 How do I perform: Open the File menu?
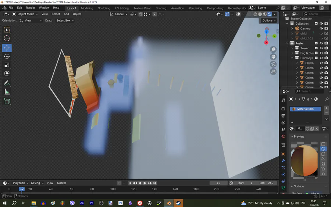[x=11, y=8]
